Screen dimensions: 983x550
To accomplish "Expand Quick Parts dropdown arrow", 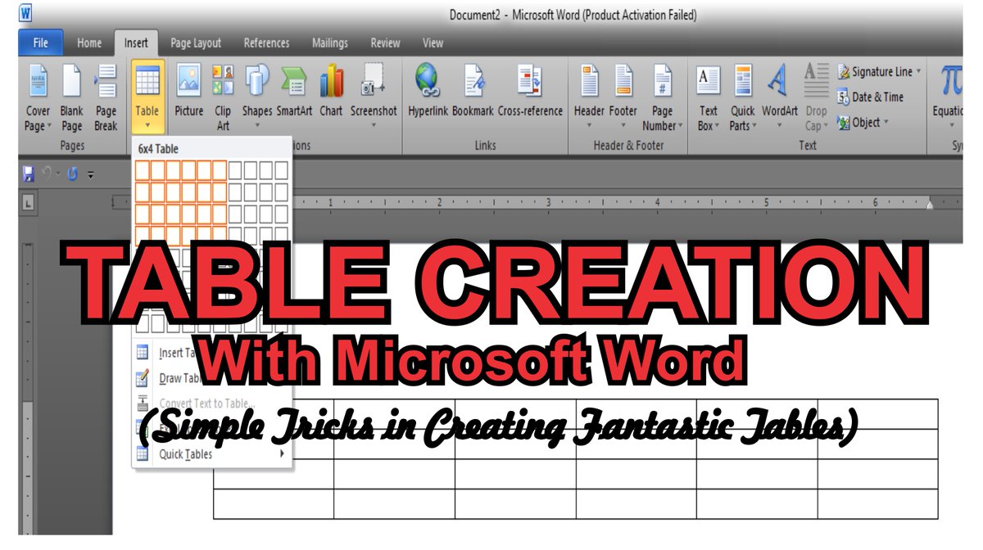I will [x=754, y=127].
